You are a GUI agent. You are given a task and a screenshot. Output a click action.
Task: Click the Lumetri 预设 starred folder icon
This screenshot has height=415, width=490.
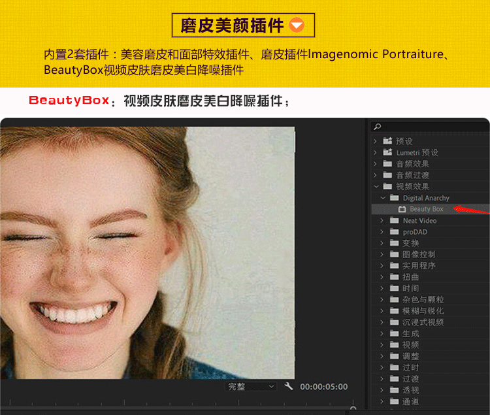pos(387,152)
